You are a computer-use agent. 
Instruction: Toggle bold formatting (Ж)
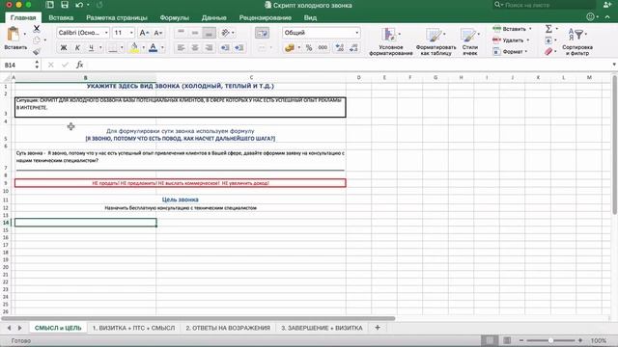pyautogui.click(x=63, y=48)
